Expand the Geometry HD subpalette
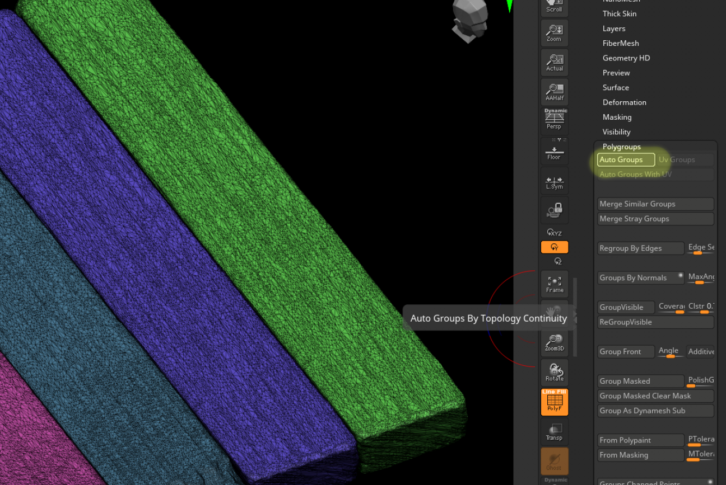 point(626,58)
